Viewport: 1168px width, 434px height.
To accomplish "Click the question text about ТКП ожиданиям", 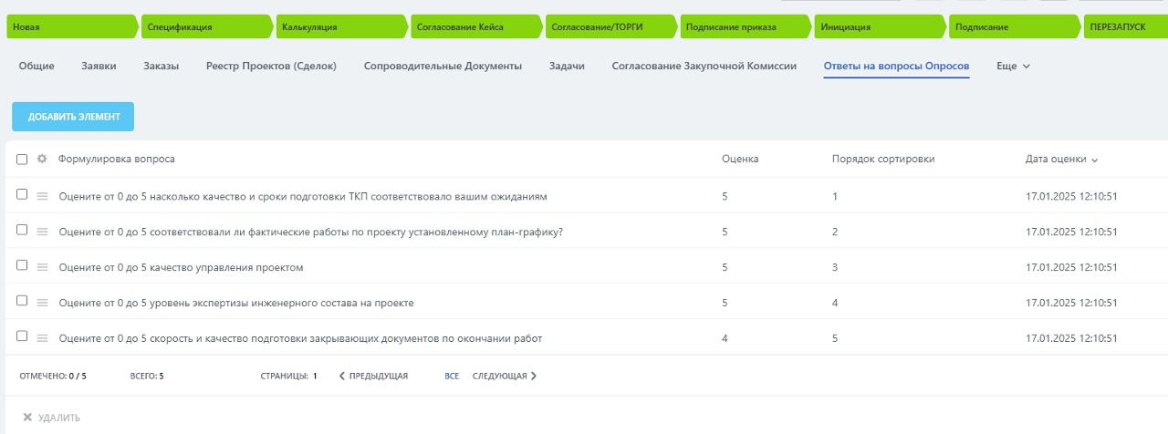I will (303, 196).
